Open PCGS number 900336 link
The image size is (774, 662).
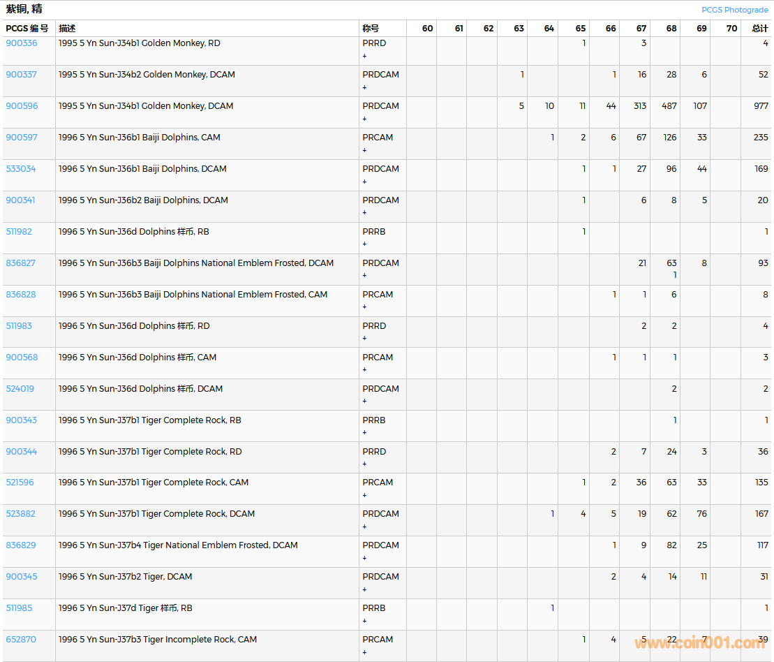(x=22, y=43)
